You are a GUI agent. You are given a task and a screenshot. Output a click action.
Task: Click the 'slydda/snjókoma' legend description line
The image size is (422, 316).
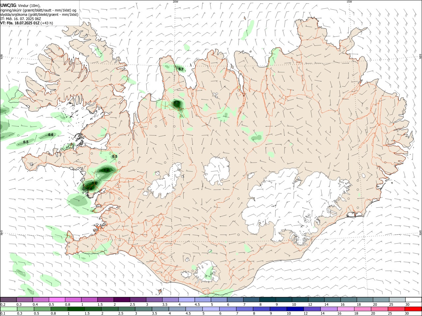(39, 14)
